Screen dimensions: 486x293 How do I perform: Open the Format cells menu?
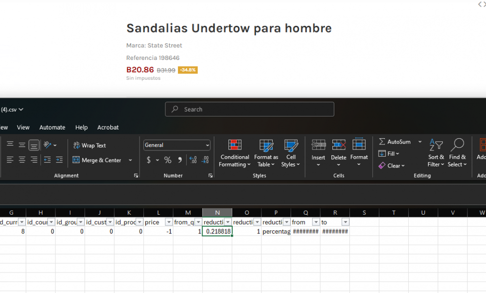click(359, 152)
